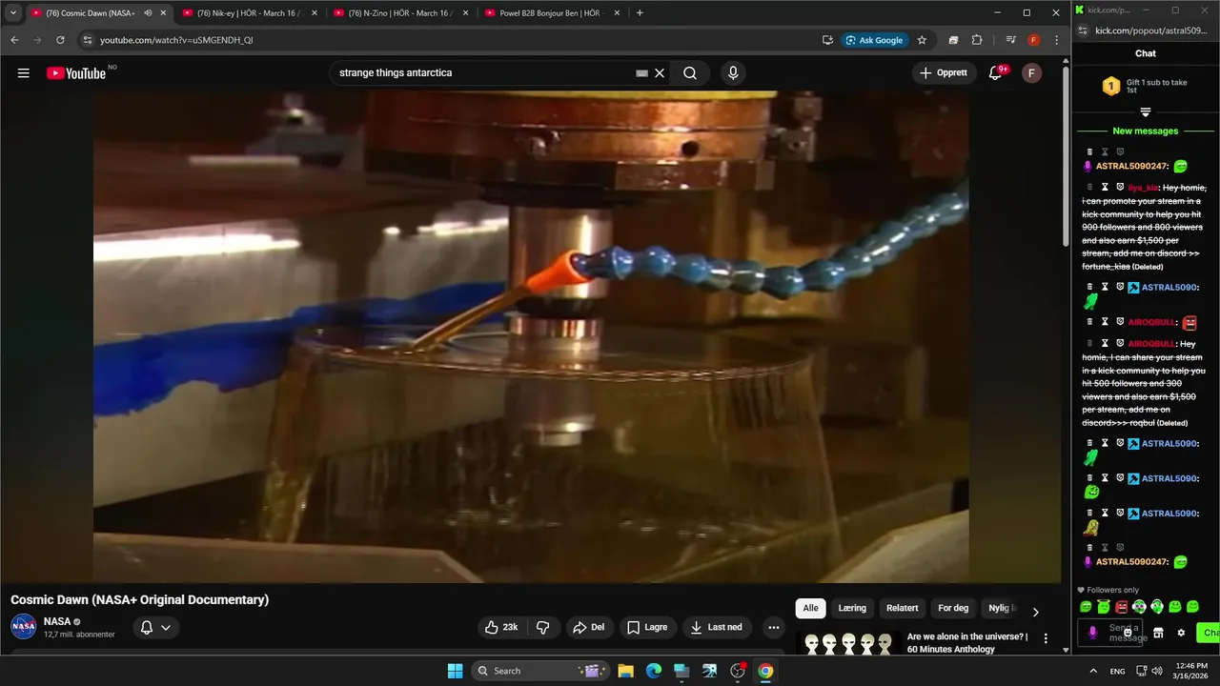Open Chrome three-dot menu
The width and height of the screenshot is (1220, 686).
pyautogui.click(x=1056, y=40)
